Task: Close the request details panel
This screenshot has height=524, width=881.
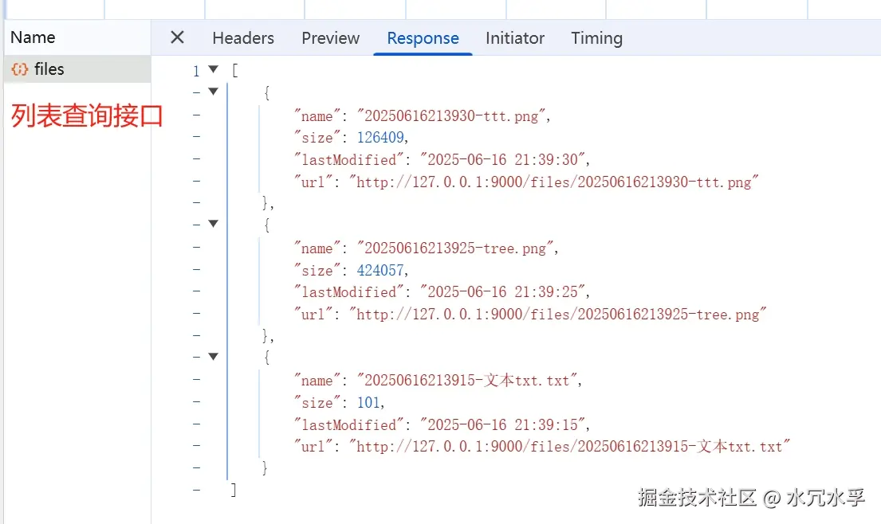Action: (x=177, y=37)
